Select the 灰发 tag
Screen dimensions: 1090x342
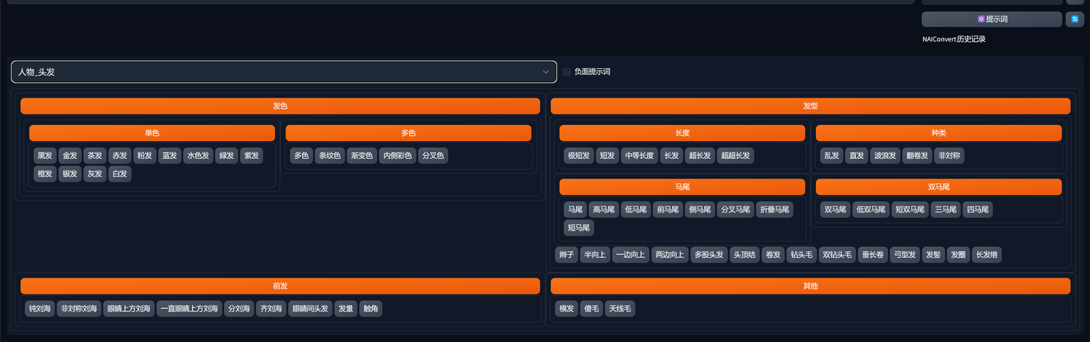pyautogui.click(x=95, y=174)
